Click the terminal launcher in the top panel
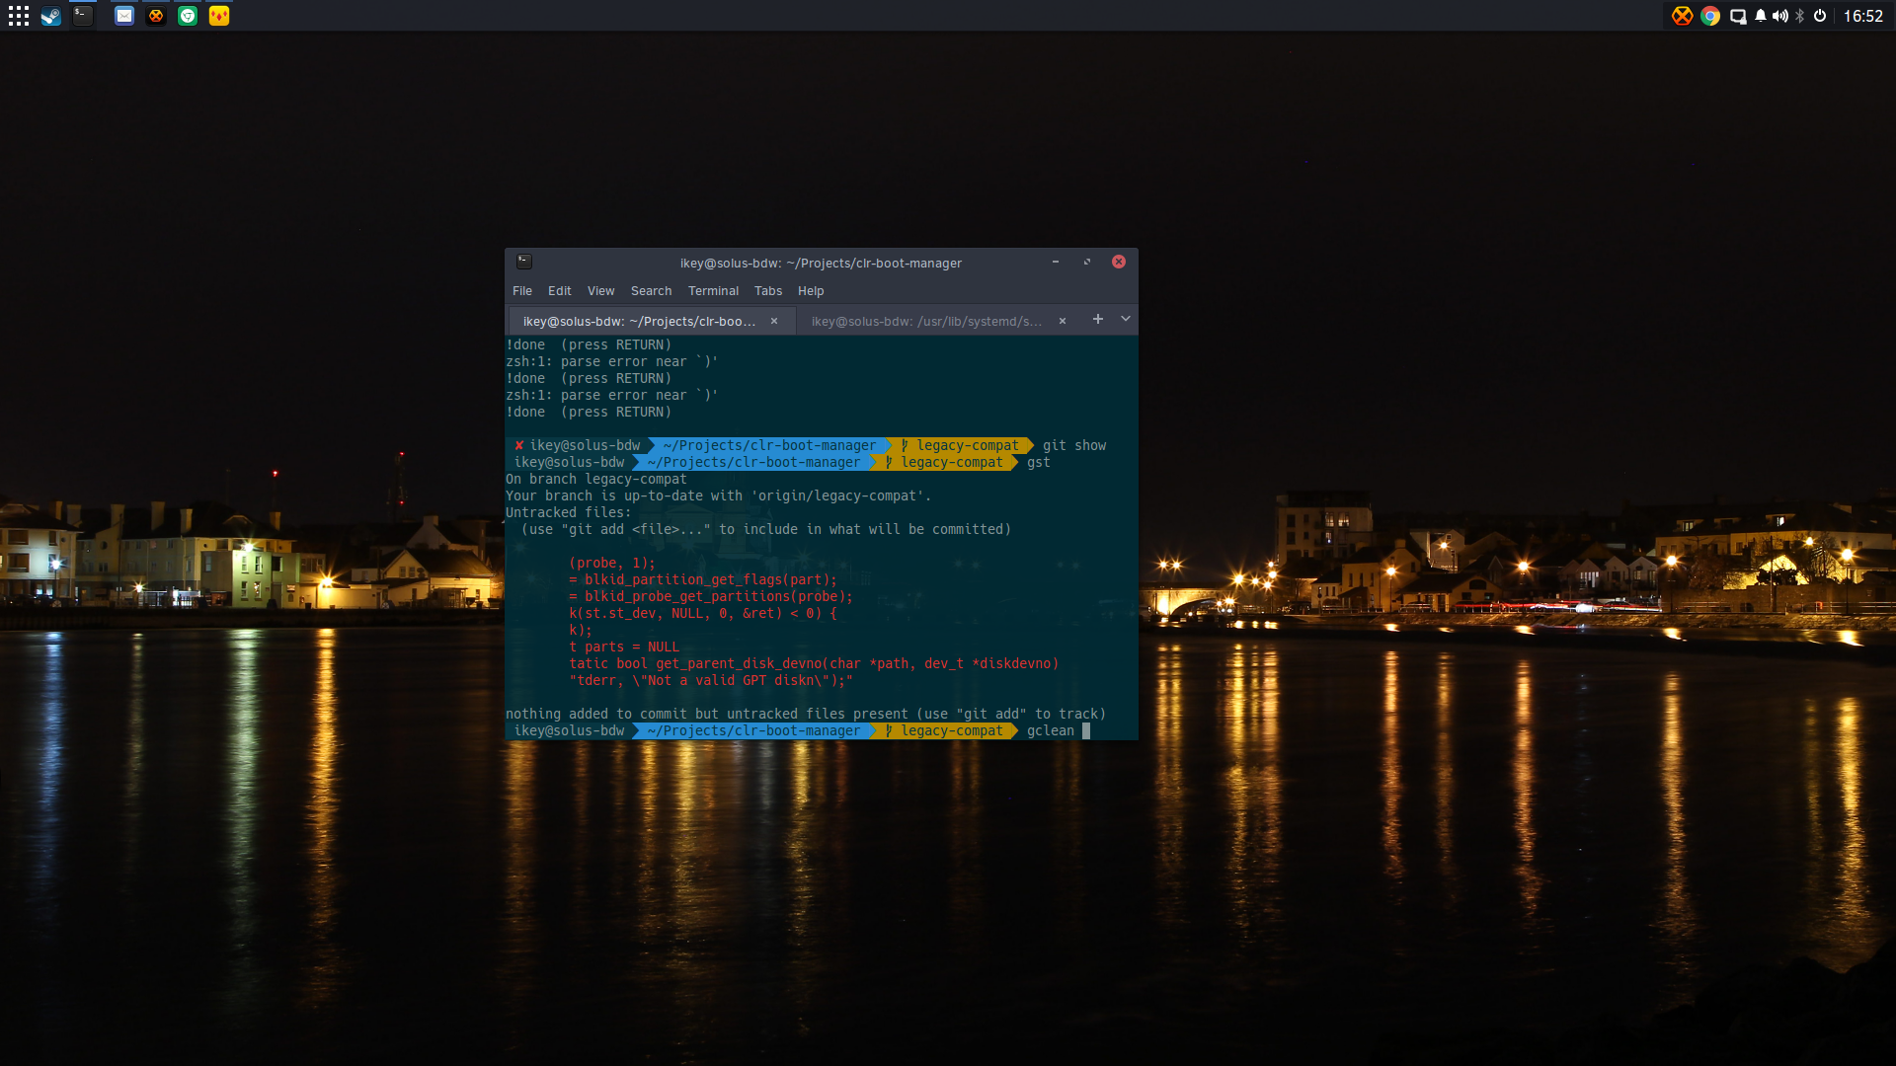Viewport: 1896px width, 1066px height. point(83,16)
